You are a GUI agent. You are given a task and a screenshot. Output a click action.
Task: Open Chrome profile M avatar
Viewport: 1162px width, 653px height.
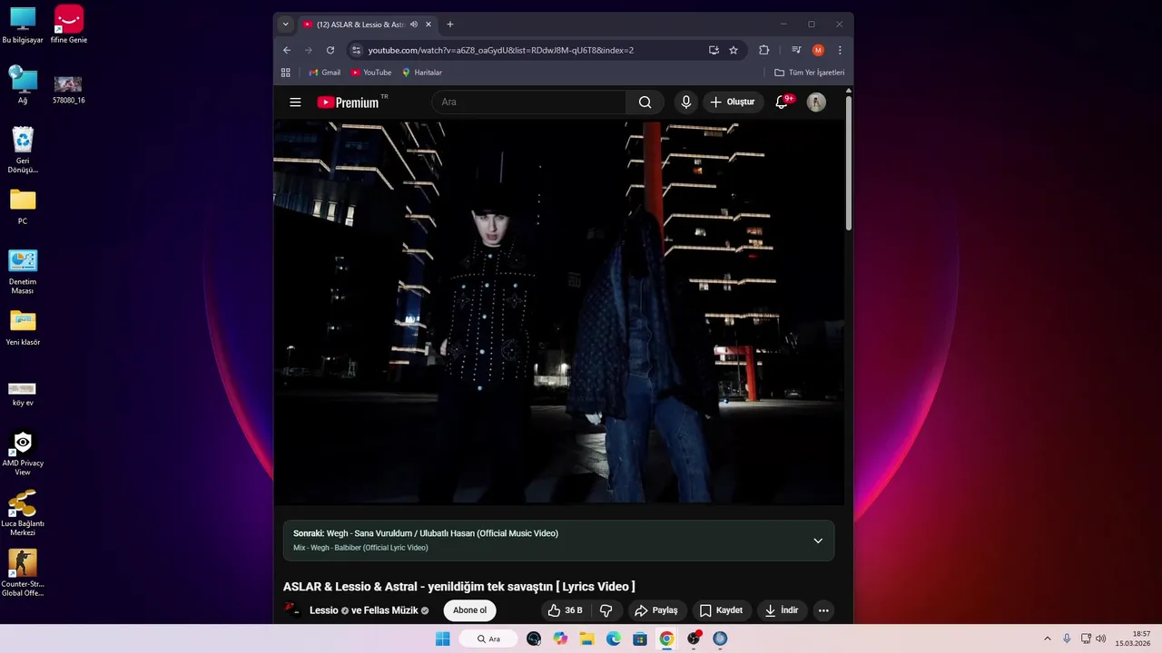coord(818,50)
